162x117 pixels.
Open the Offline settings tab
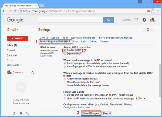click(x=93, y=42)
